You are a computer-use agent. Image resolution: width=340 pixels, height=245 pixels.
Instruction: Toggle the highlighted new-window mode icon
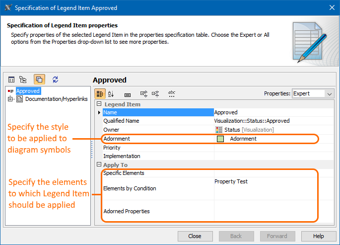pos(39,80)
